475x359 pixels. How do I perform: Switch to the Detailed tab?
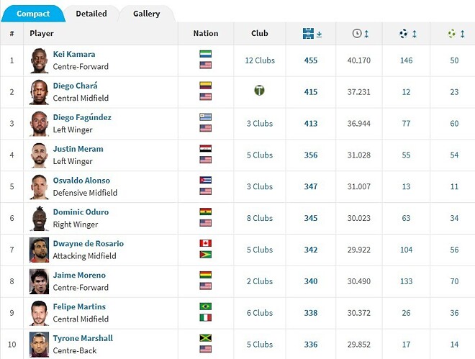tap(91, 14)
